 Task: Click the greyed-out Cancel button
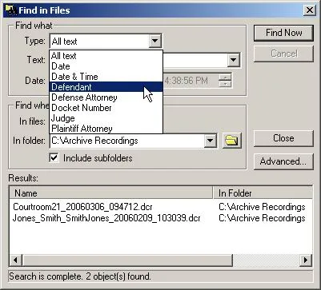tap(283, 54)
